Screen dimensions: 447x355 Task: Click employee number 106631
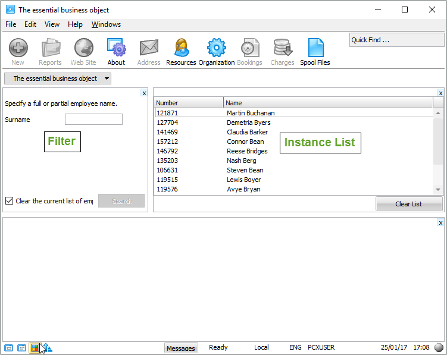(167, 170)
